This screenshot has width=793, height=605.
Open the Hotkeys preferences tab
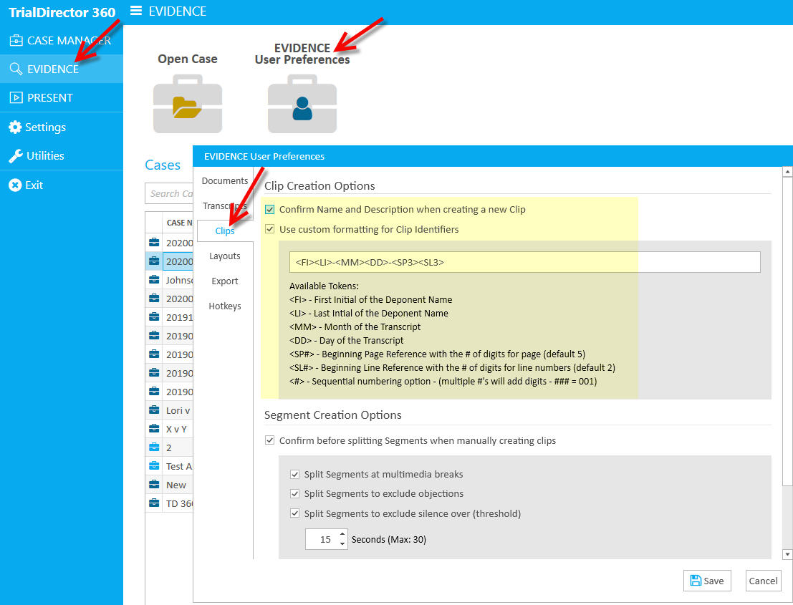pyautogui.click(x=224, y=306)
